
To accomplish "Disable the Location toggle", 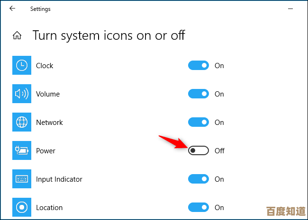I will [199, 207].
